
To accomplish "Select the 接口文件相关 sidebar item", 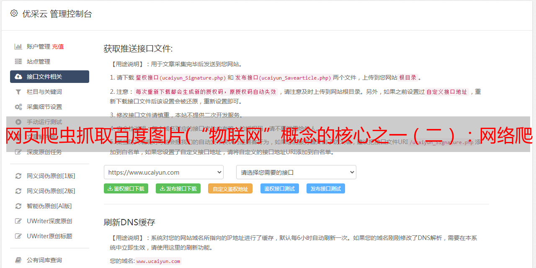I will (x=49, y=77).
